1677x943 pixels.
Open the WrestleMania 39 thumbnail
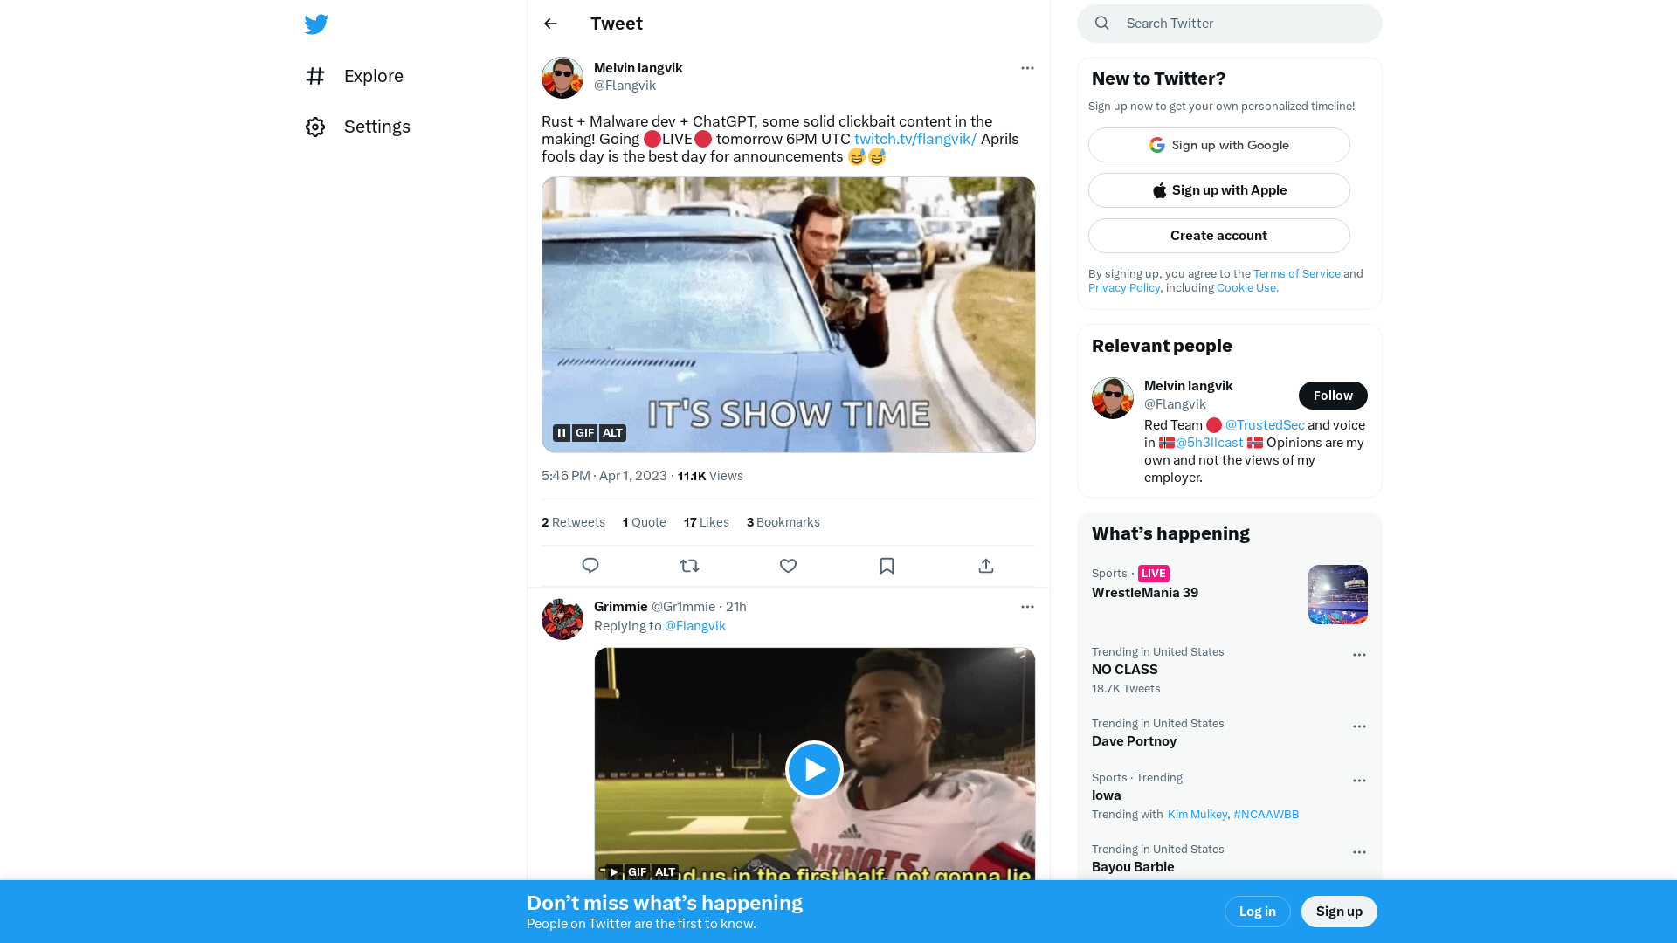point(1338,595)
